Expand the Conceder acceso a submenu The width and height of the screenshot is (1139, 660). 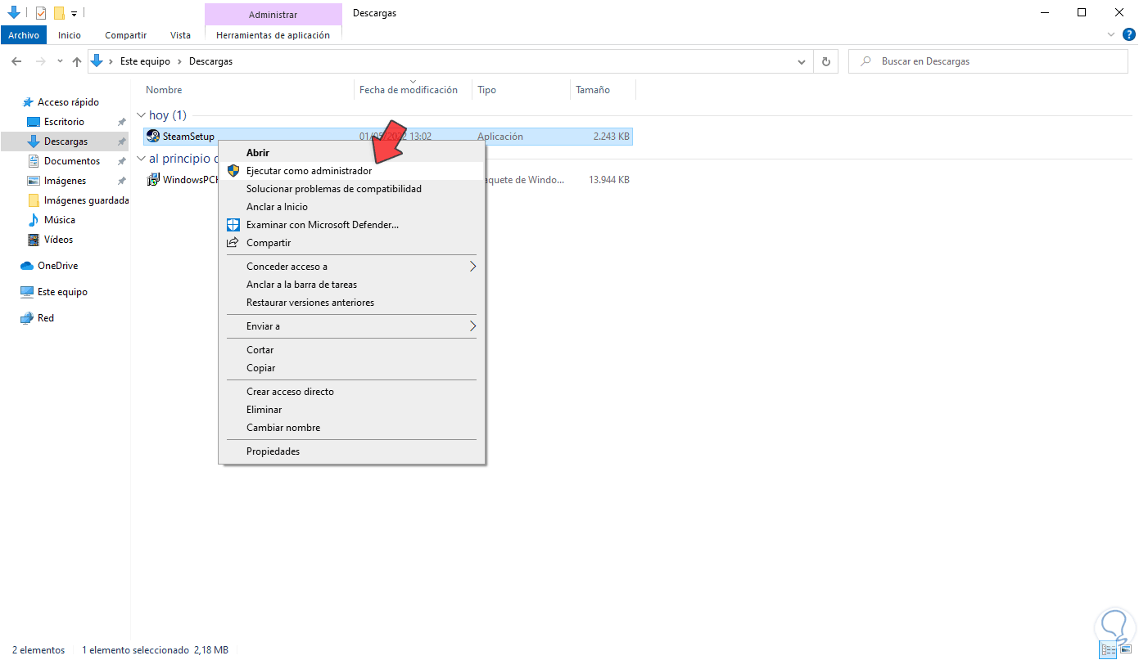(x=352, y=267)
